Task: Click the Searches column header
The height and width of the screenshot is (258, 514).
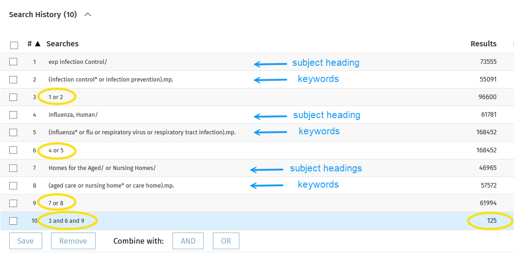Action: click(62, 44)
